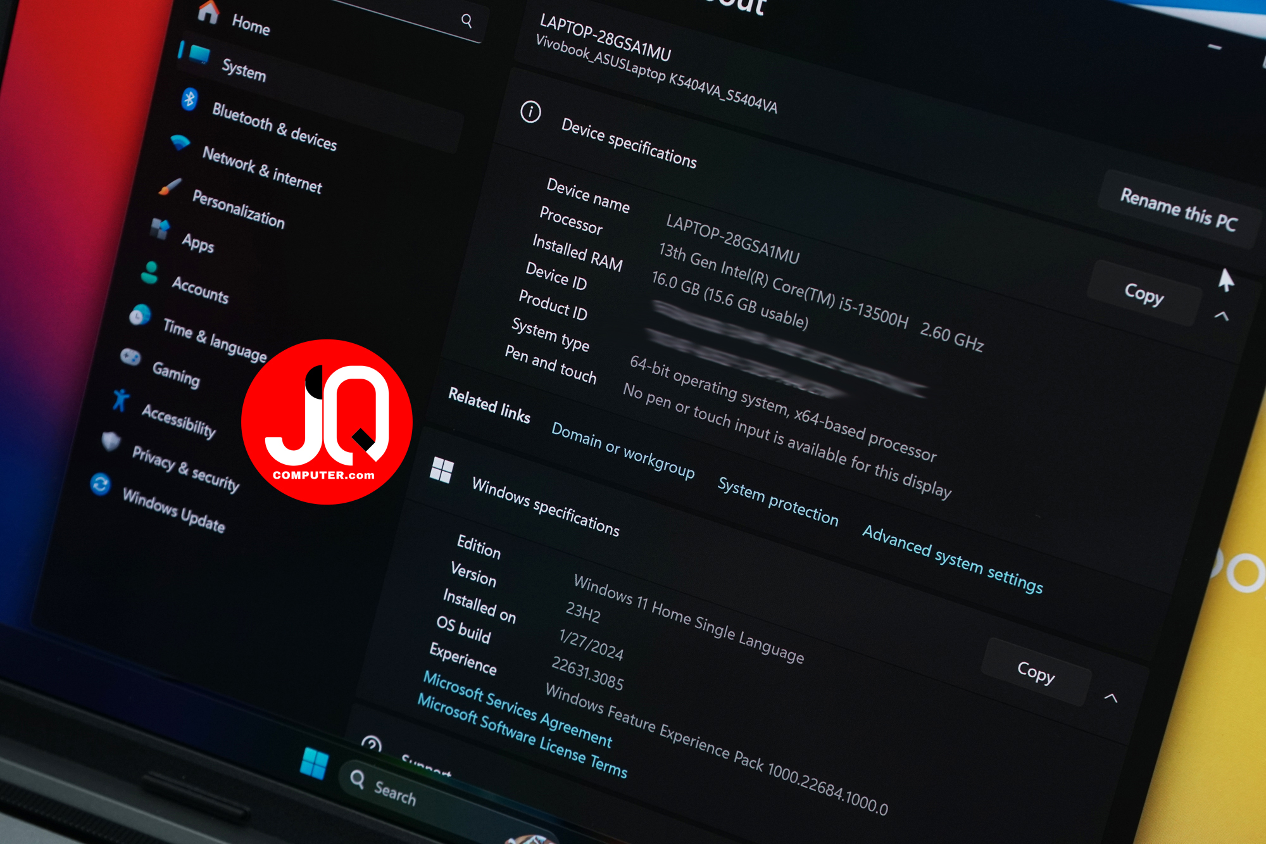Open the Apps settings page

pyautogui.click(x=197, y=243)
